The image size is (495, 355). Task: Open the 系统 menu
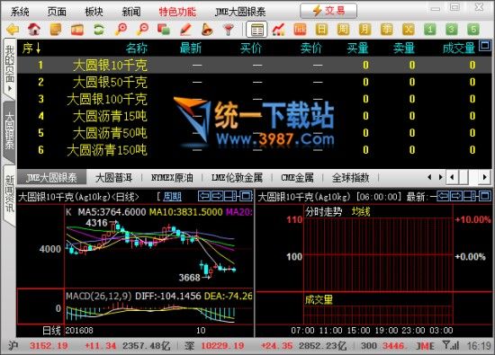point(20,12)
